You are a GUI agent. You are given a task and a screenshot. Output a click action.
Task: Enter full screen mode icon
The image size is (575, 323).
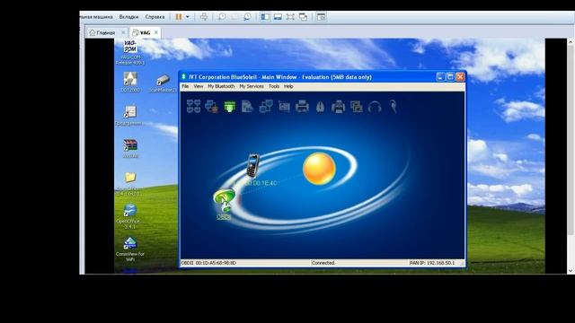290,17
